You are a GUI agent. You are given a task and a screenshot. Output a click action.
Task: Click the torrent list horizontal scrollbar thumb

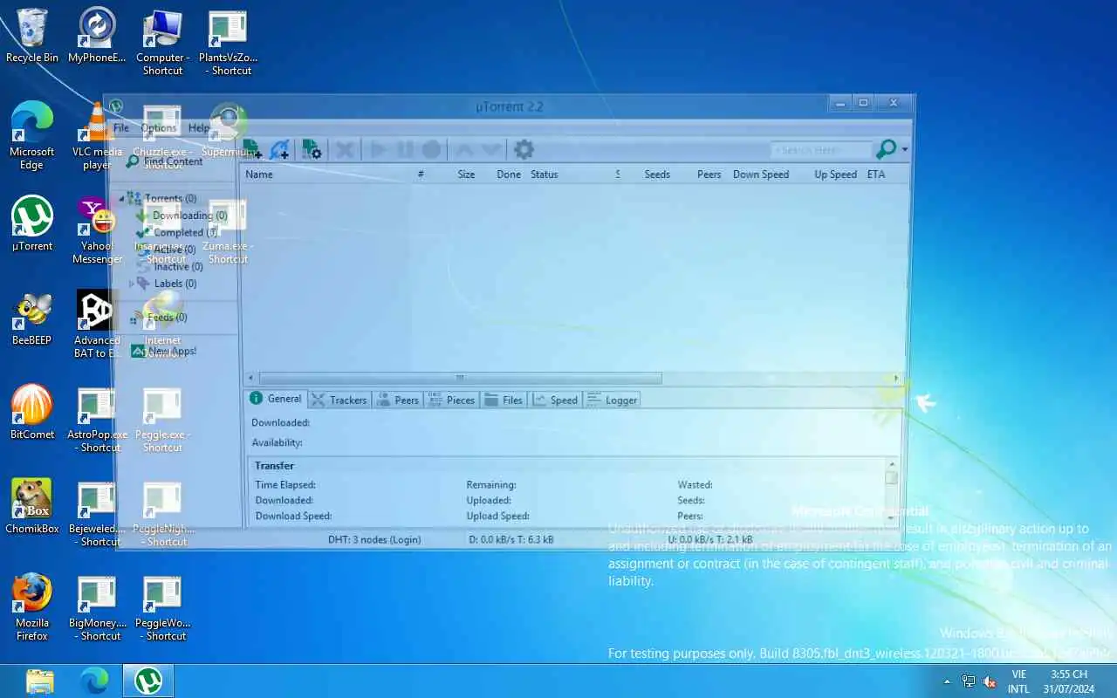(460, 378)
